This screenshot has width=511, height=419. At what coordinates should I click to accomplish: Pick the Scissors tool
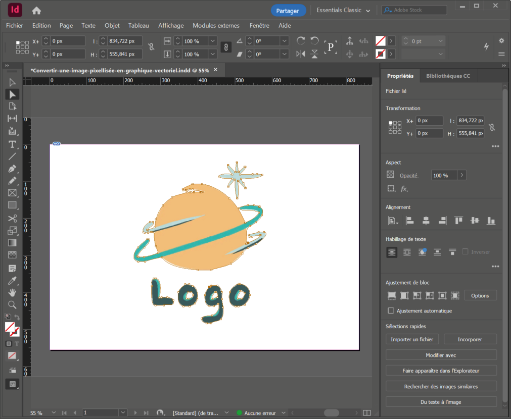click(12, 218)
